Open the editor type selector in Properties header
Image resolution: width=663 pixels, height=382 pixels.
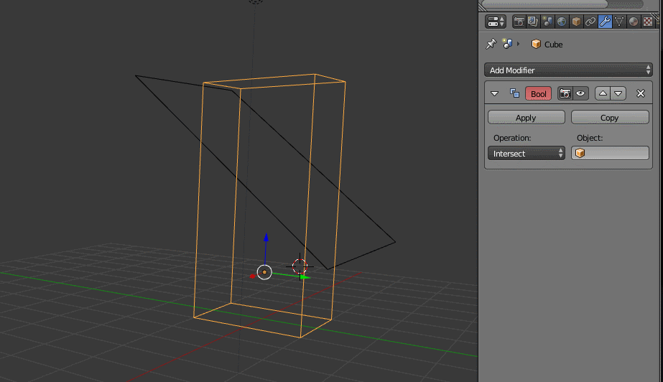(x=495, y=22)
